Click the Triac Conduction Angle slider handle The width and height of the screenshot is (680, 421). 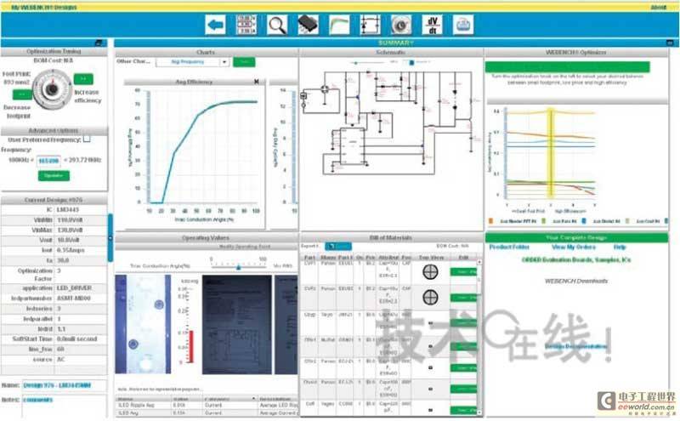[x=239, y=267]
